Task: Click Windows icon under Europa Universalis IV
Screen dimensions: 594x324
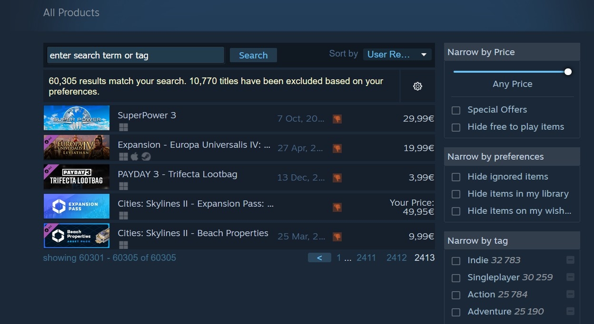Action: (123, 157)
